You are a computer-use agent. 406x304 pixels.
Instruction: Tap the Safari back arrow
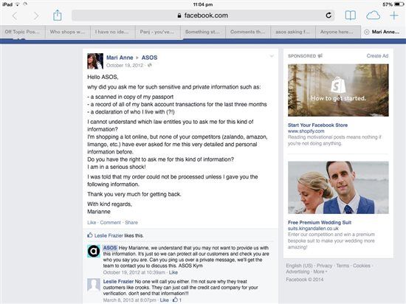(x=15, y=16)
